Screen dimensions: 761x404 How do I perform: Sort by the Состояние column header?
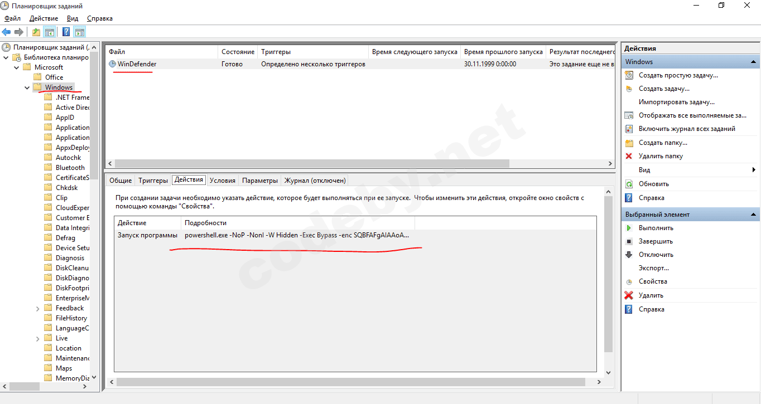238,52
